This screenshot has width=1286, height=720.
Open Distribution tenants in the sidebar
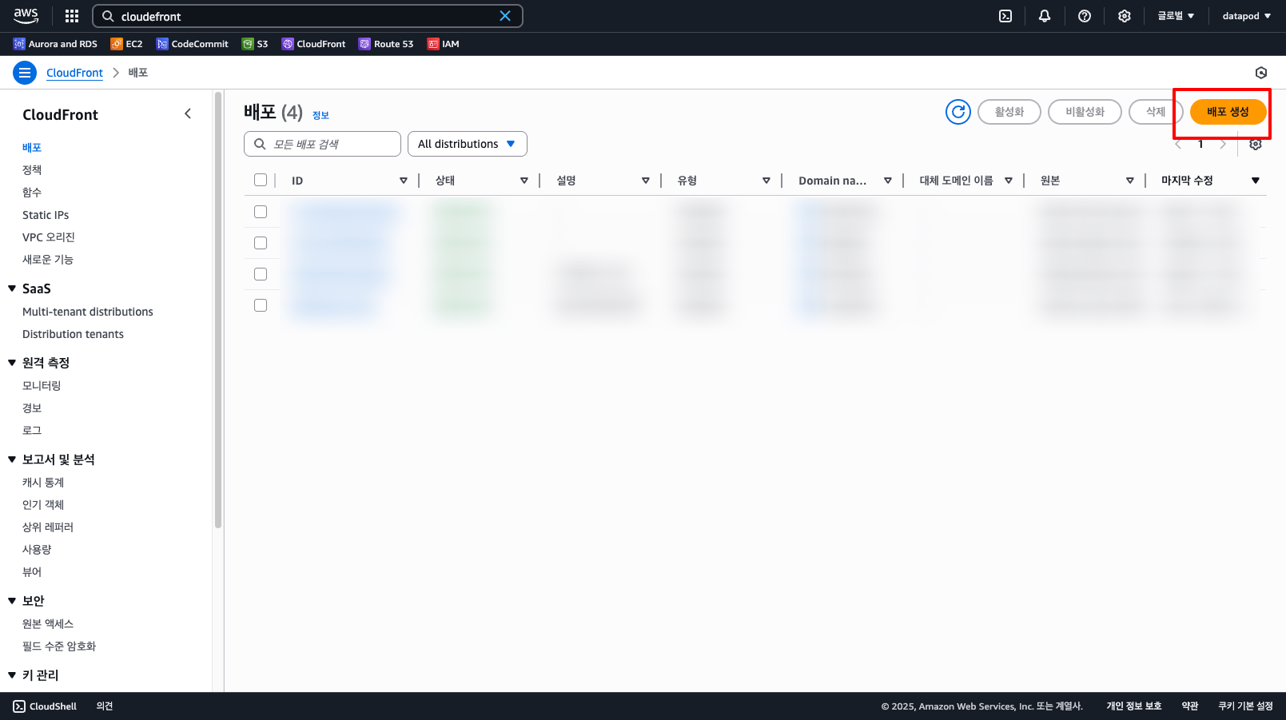(x=73, y=334)
